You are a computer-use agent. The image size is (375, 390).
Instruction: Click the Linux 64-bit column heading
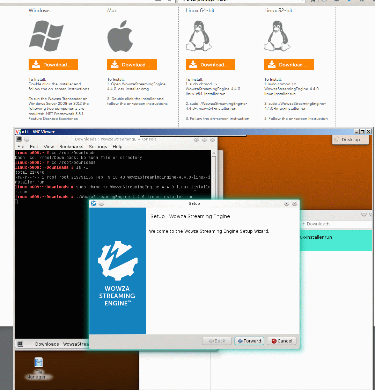tap(200, 10)
